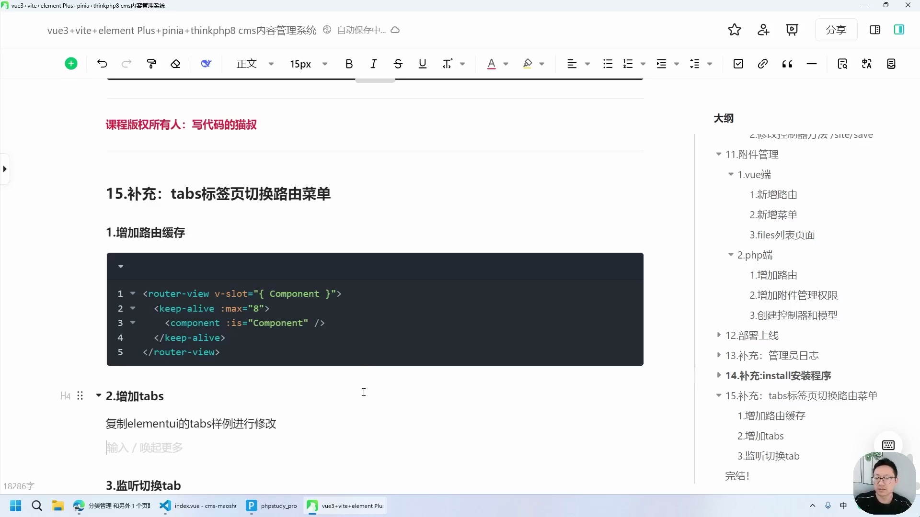
Task: Collapse the 2.增加tabs heading section
Action: pos(99,395)
